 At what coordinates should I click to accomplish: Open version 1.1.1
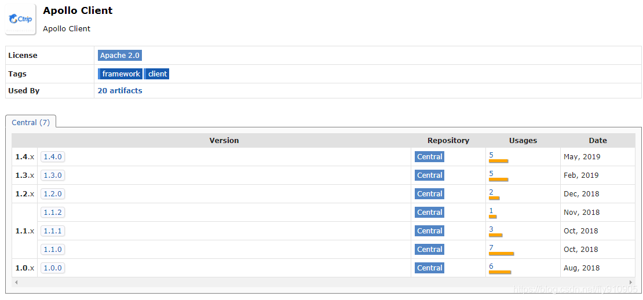click(53, 231)
